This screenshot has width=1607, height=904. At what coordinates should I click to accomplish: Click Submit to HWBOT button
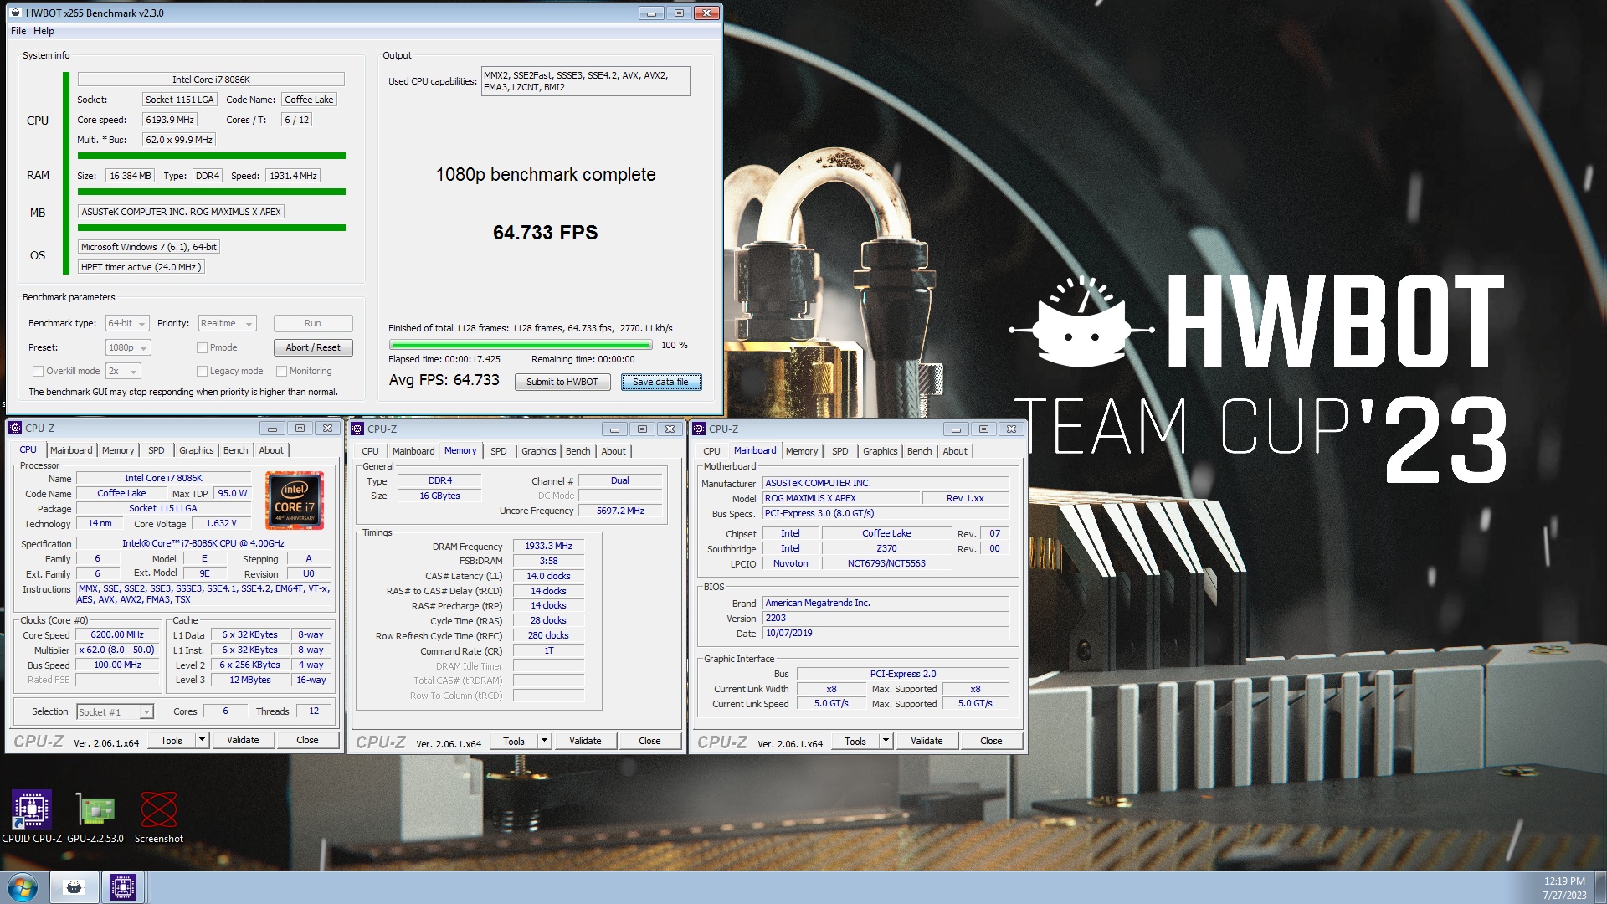pyautogui.click(x=562, y=382)
